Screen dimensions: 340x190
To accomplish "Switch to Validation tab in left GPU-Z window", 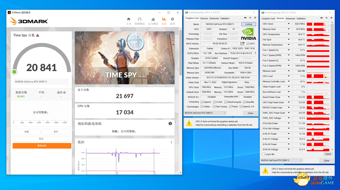I will click(x=225, y=19).
